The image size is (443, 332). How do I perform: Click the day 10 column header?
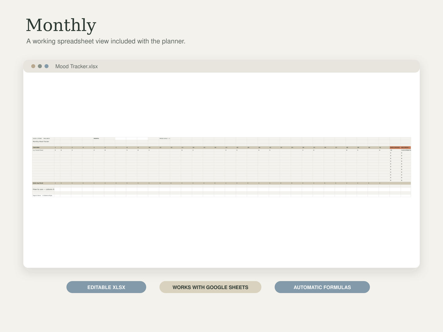coord(153,148)
